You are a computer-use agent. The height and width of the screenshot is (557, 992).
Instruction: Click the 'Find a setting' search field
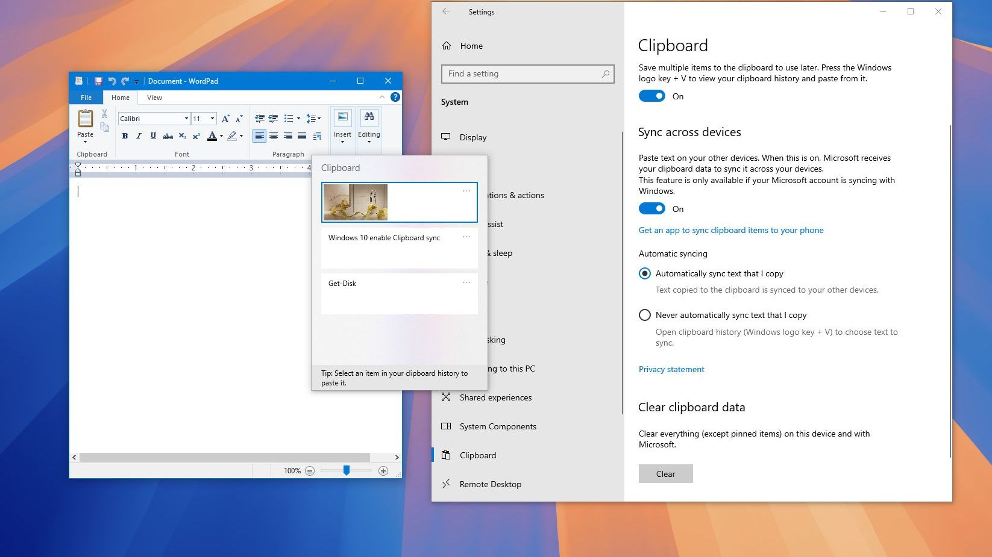point(527,73)
